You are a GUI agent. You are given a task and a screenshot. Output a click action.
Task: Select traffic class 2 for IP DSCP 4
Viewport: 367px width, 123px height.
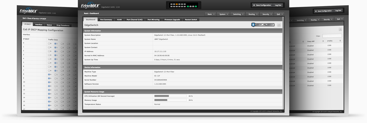[x=61, y=59]
